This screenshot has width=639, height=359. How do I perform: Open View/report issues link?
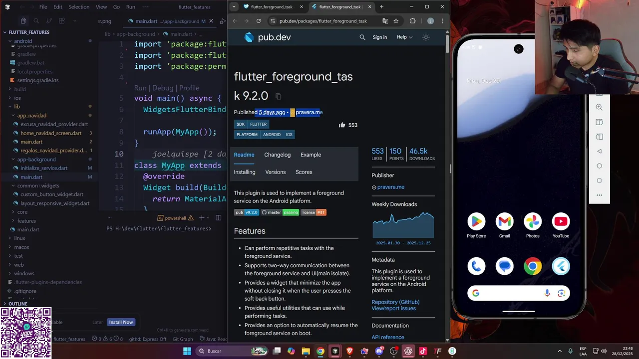393,308
